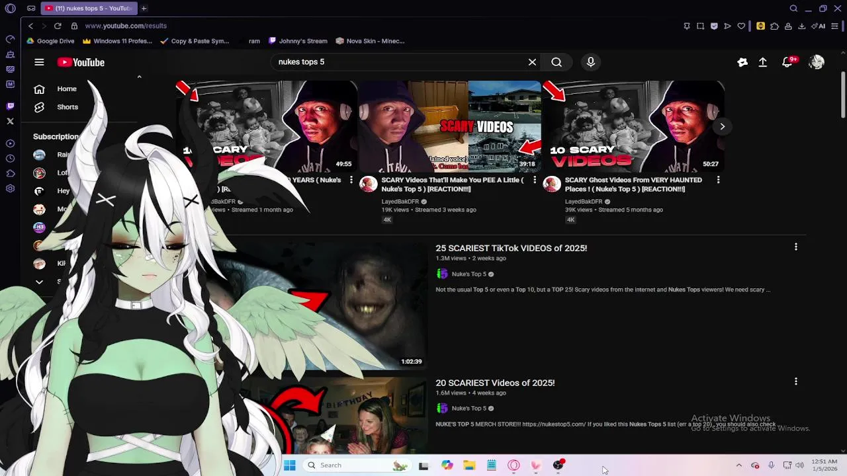Open options for 20 SCARIEST Videos result
The height and width of the screenshot is (476, 847).
[796, 381]
